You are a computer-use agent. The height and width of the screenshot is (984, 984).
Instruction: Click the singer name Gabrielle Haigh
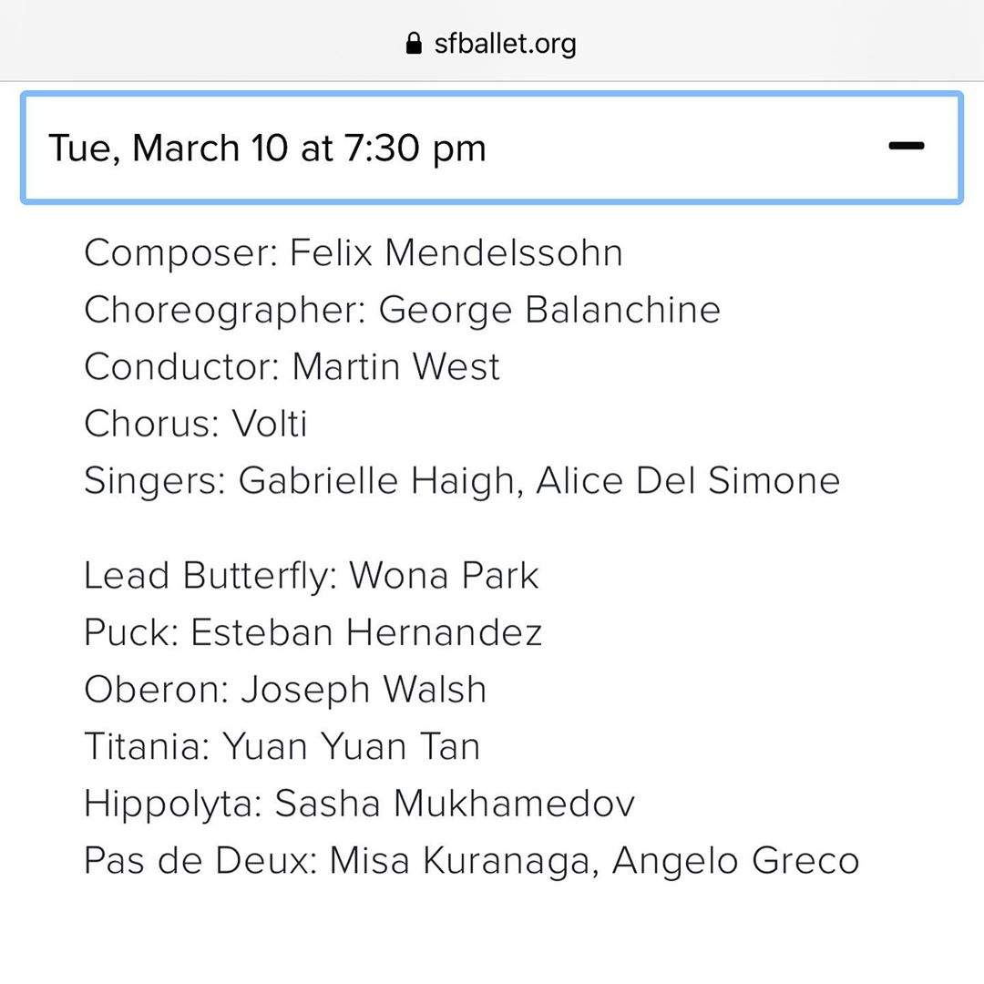pos(376,481)
